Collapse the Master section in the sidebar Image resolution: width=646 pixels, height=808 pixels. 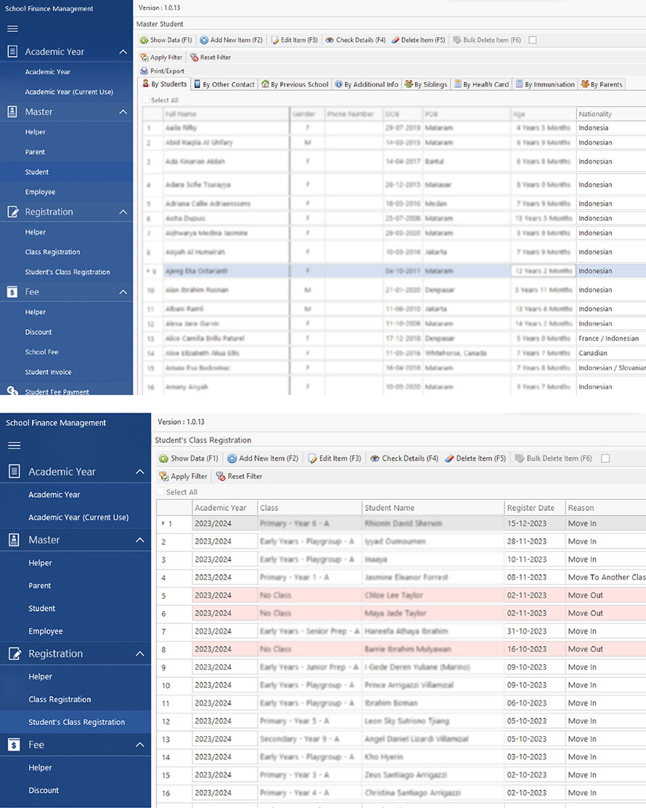(x=121, y=113)
